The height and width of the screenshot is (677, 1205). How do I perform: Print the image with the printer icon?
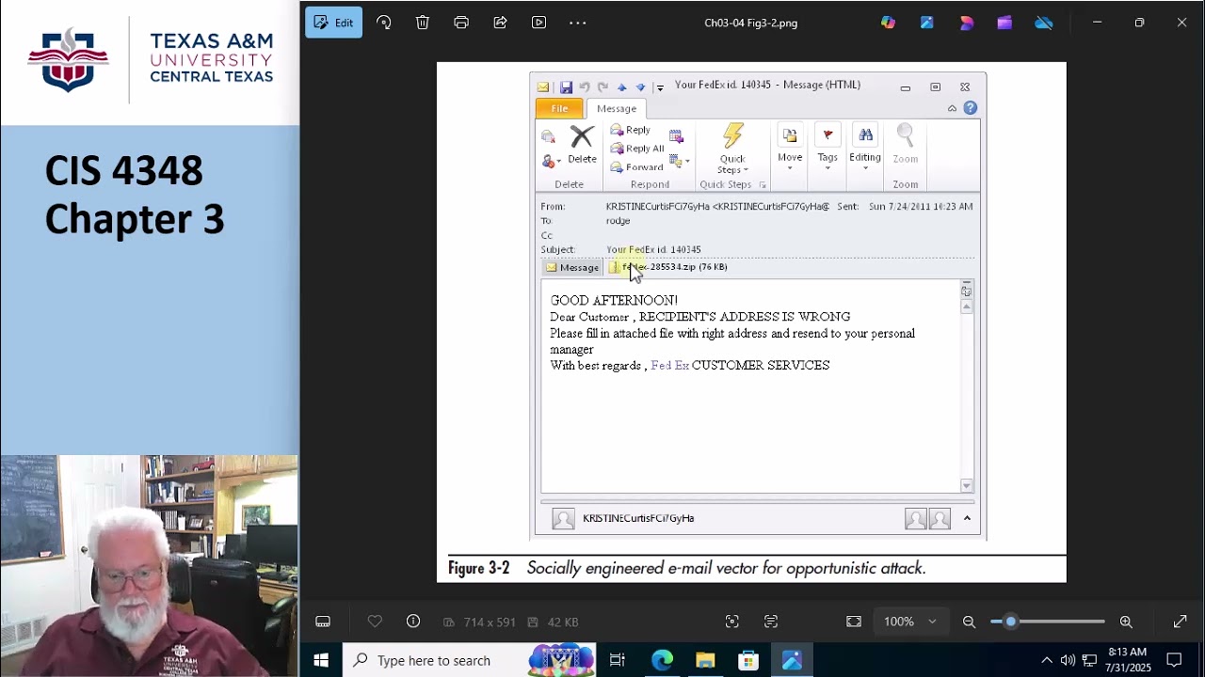click(x=461, y=23)
